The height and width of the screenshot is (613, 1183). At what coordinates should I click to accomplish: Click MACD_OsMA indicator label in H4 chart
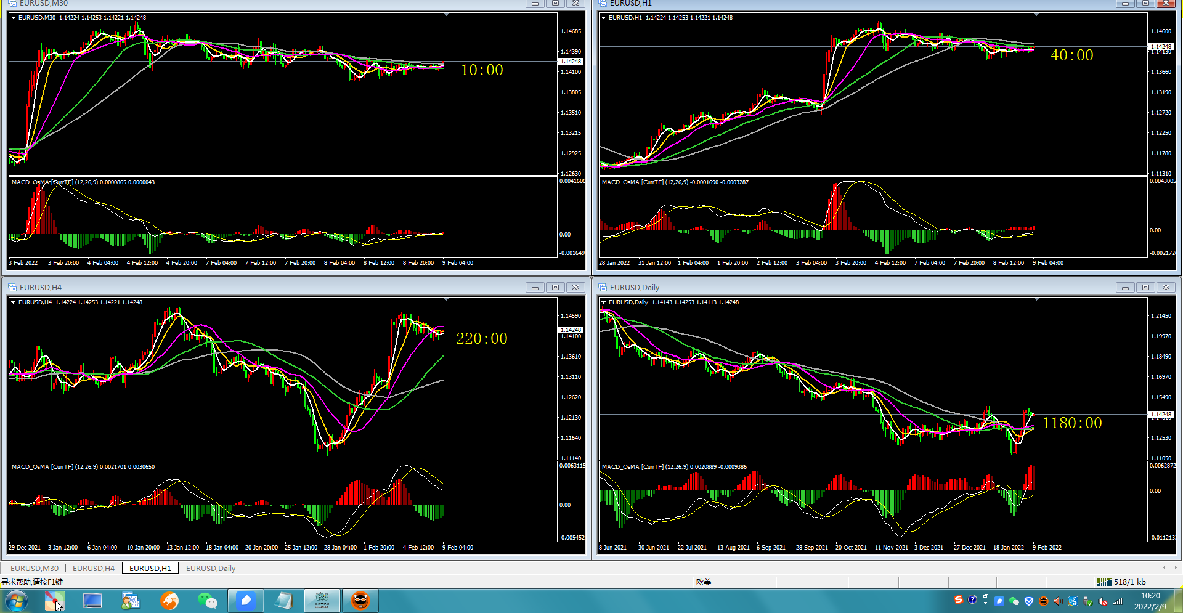(83, 467)
